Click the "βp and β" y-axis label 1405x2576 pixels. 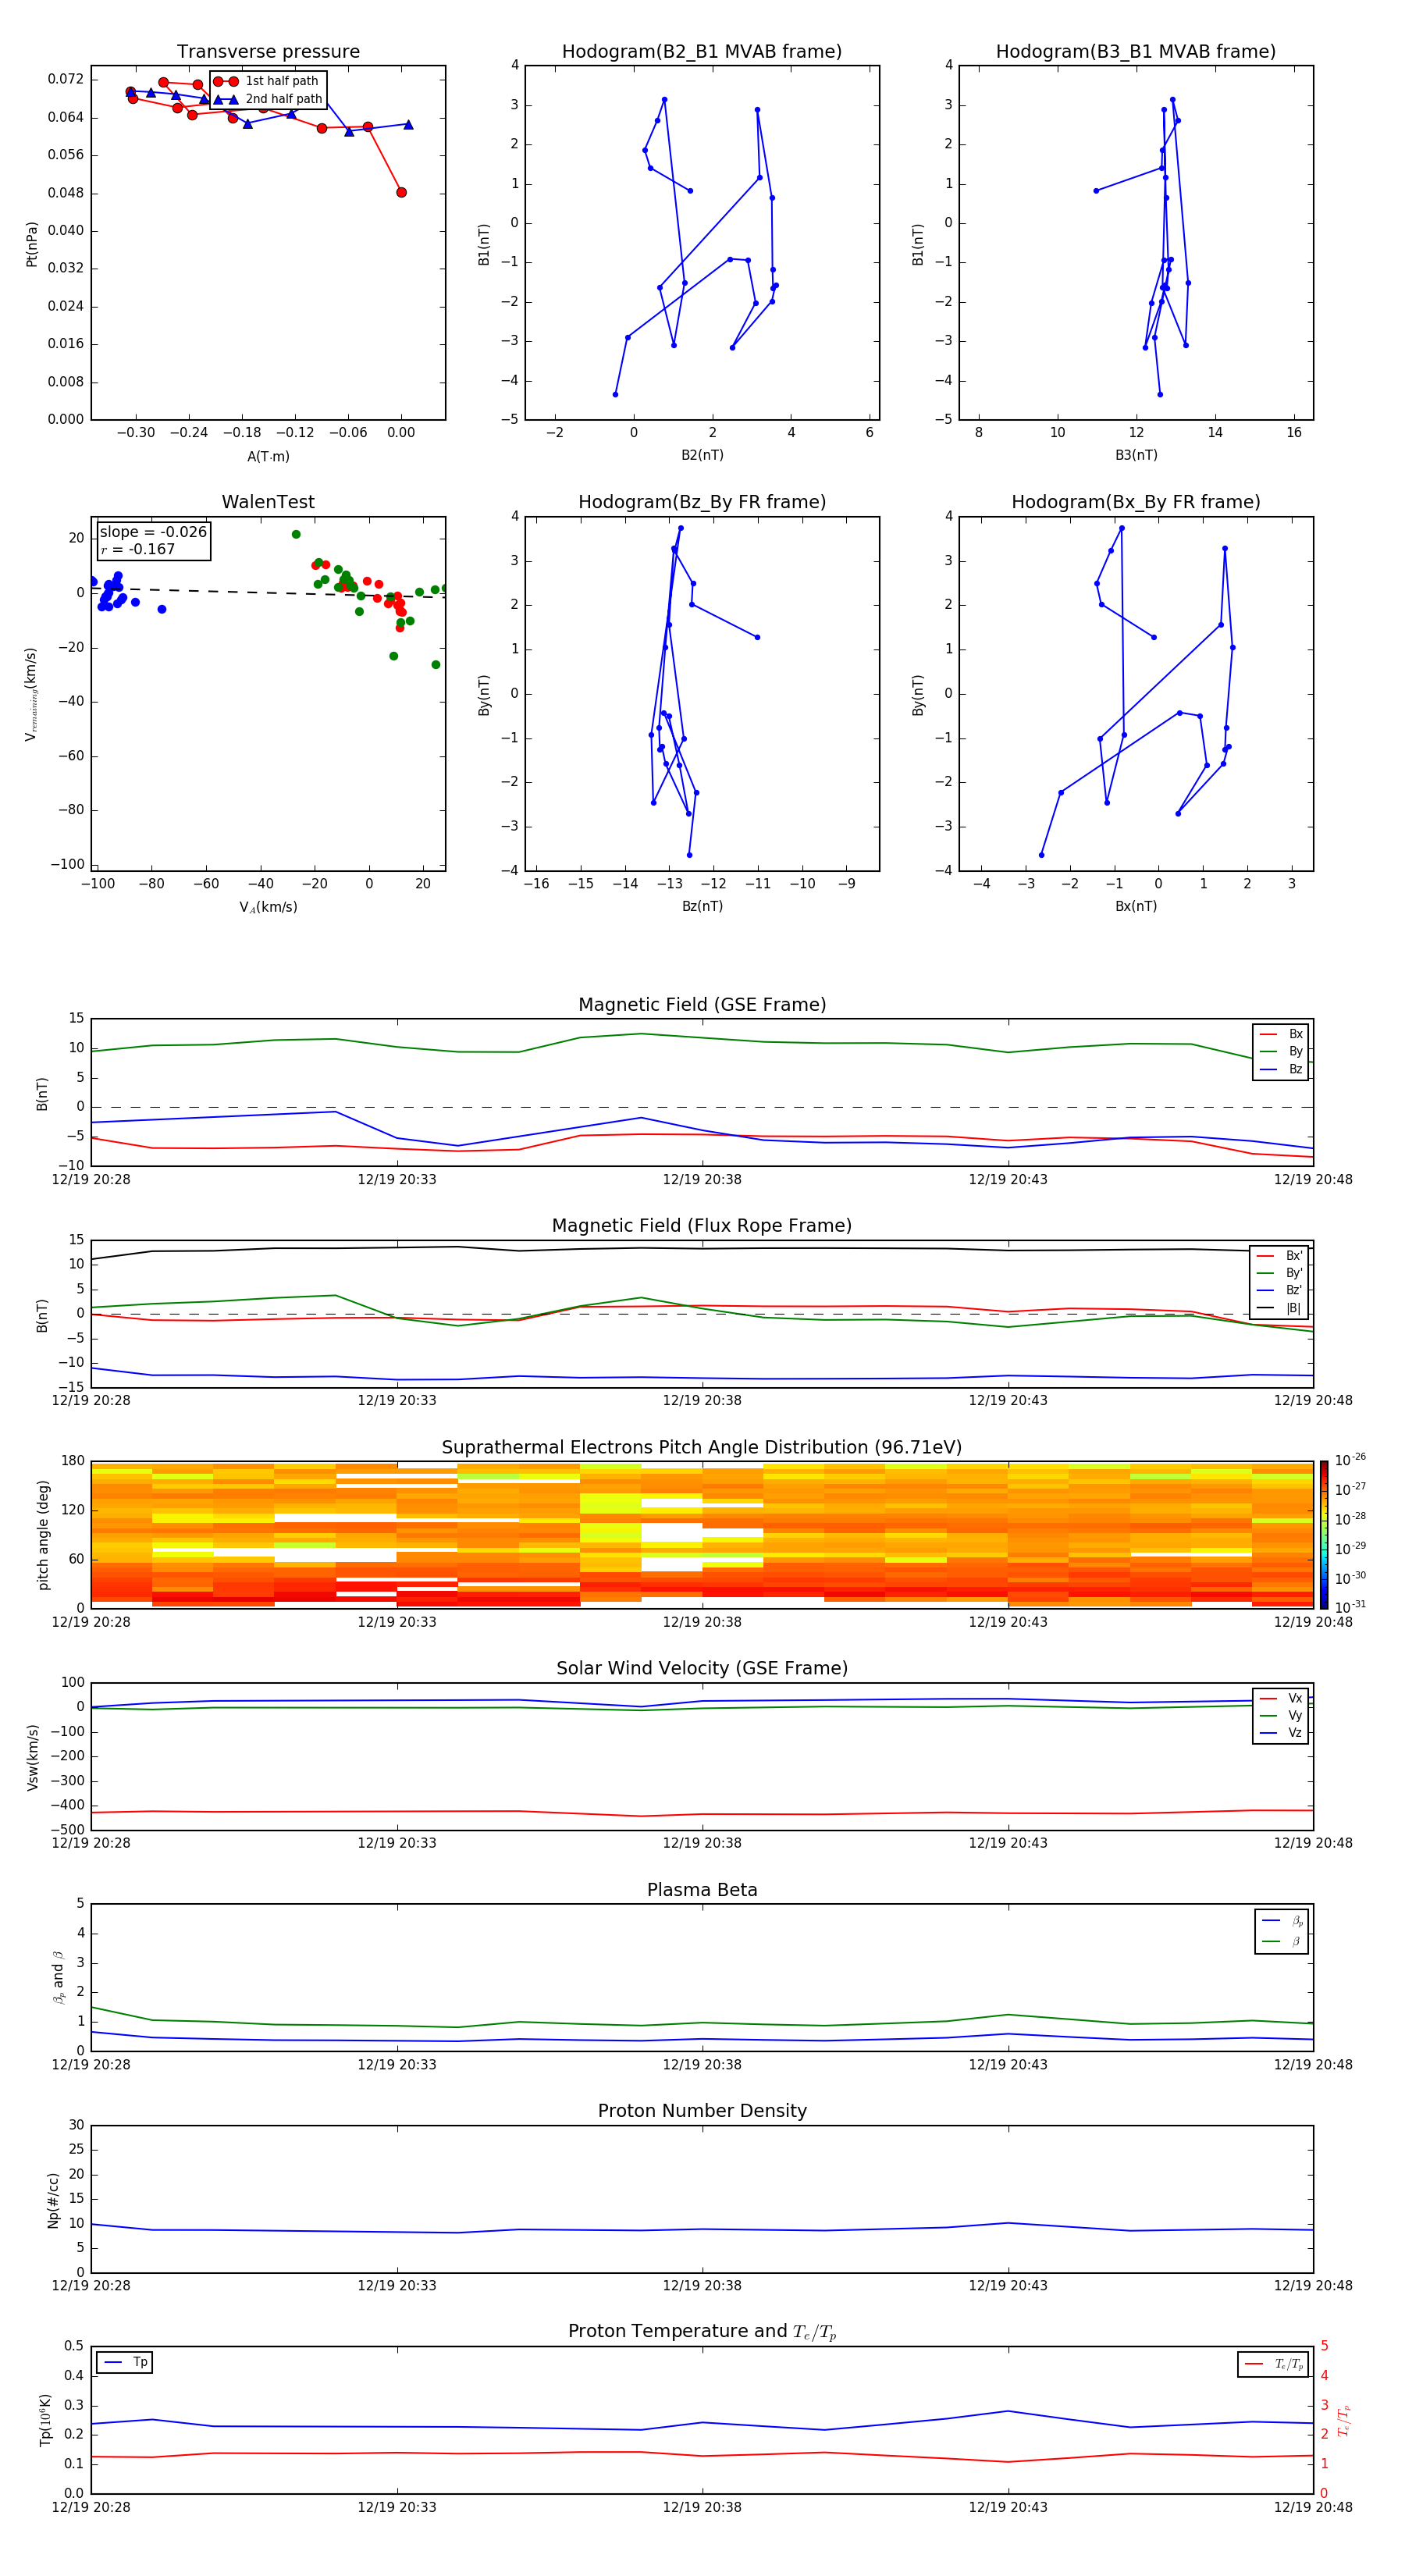tap(58, 1977)
